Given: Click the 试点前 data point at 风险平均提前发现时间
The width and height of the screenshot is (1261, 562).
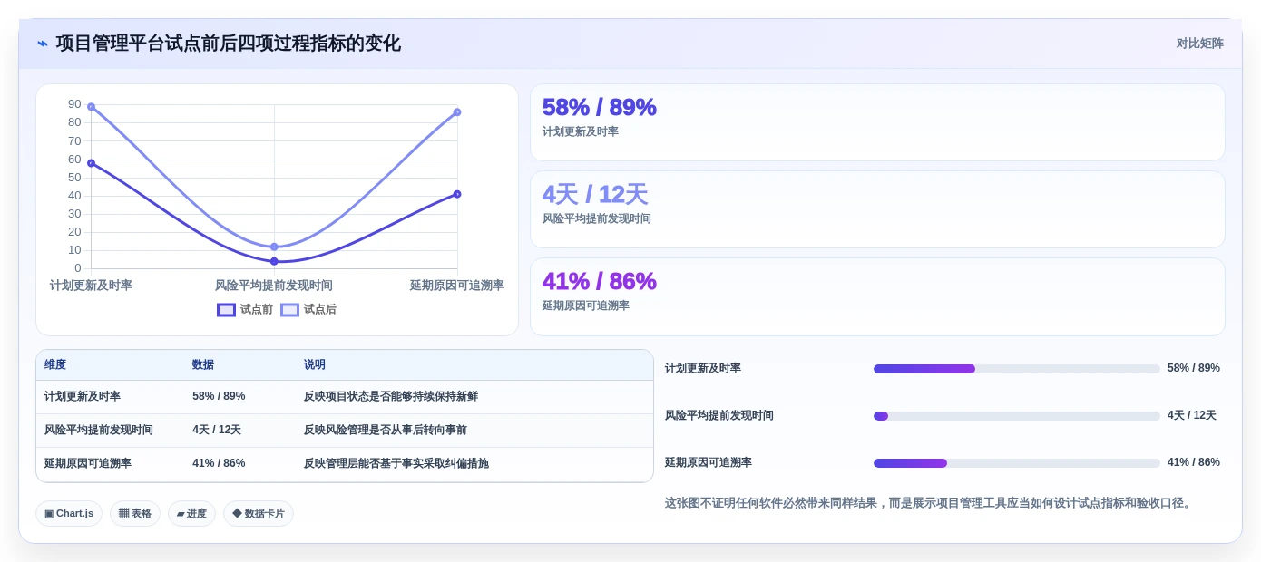Looking at the screenshot, I should pos(274,261).
